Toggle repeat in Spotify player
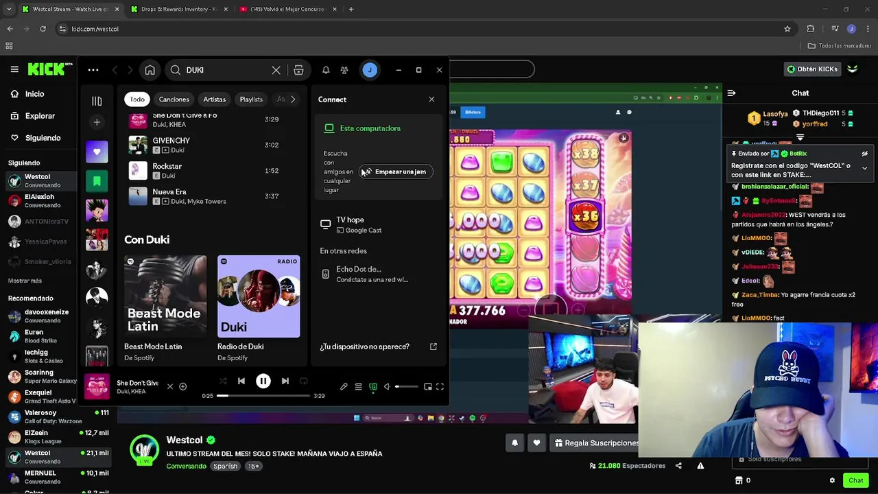The width and height of the screenshot is (878, 494). pyautogui.click(x=304, y=381)
